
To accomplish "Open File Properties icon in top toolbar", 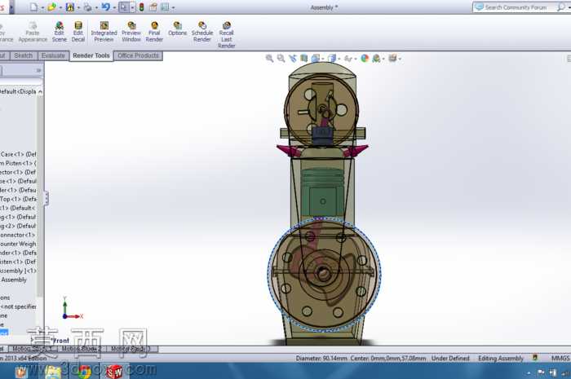I will pyautogui.click(x=153, y=7).
